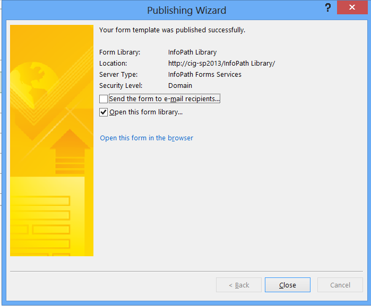This screenshot has height=306, width=371.
Task: Click the InfoPath Forms Services server type value
Action: tap(205, 75)
